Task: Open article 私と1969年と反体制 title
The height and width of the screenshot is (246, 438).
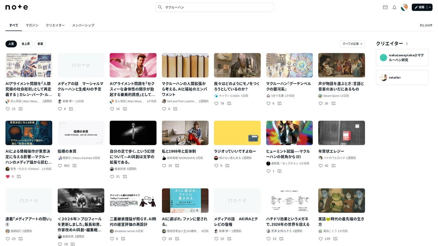Action: pos(179,151)
